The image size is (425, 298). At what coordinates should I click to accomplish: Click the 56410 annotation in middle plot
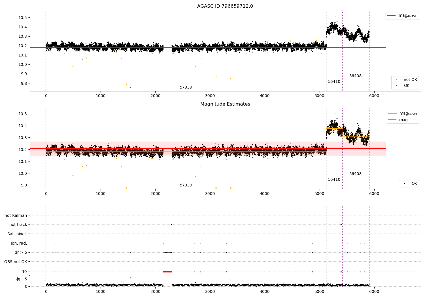click(334, 180)
